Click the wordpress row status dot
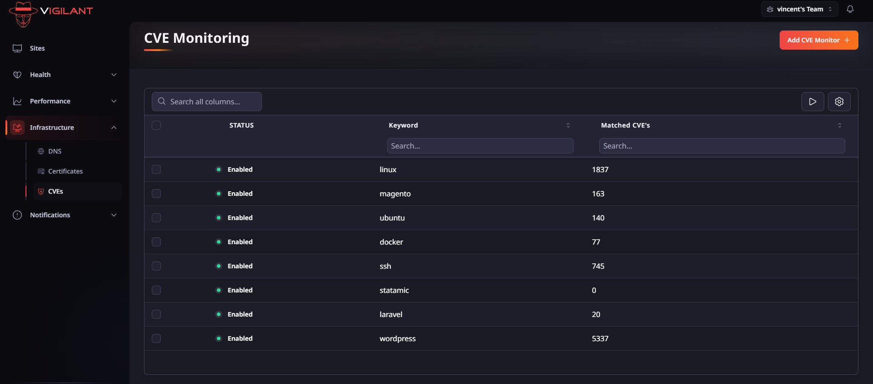Screen dimensions: 873x384 (x=219, y=338)
